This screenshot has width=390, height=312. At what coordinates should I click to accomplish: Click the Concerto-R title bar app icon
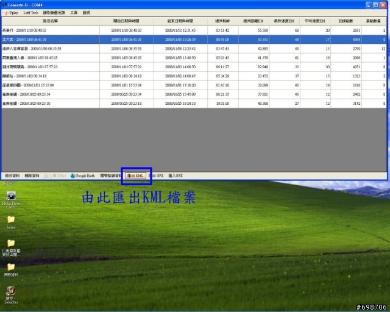[4, 5]
